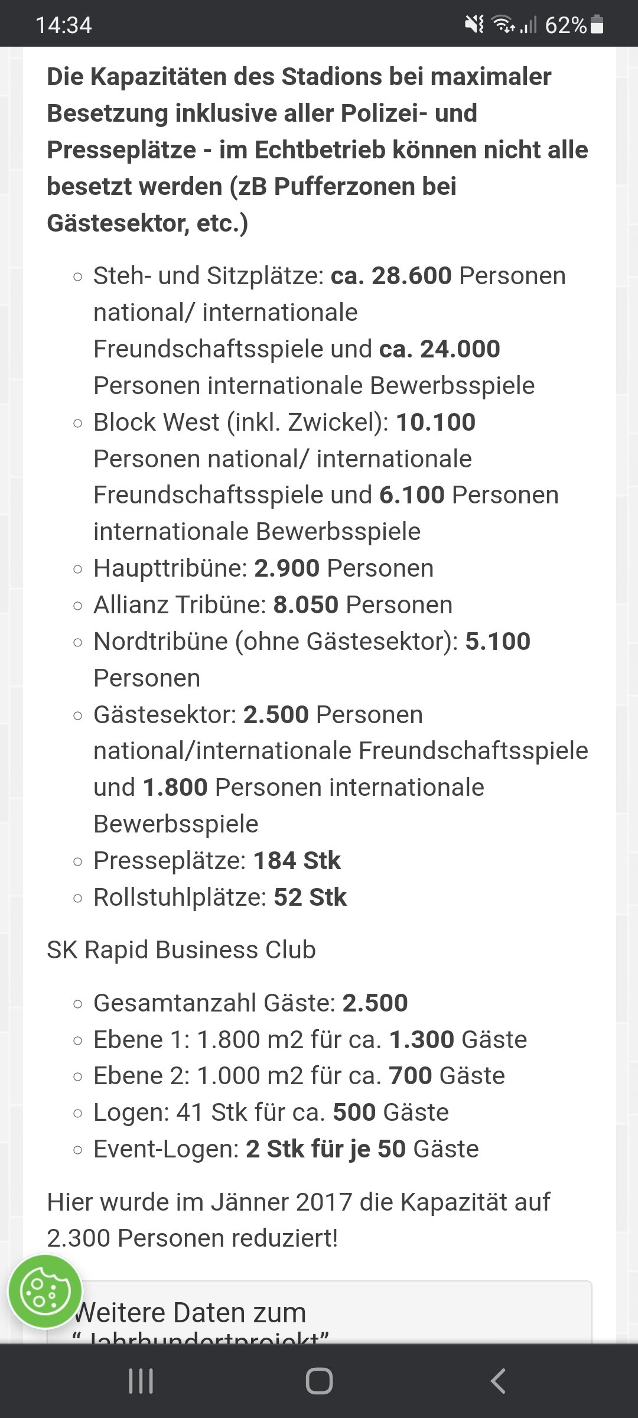Tap the 14:34 clock in status bar
Viewport: 638px width, 1418px height.
tap(64, 25)
